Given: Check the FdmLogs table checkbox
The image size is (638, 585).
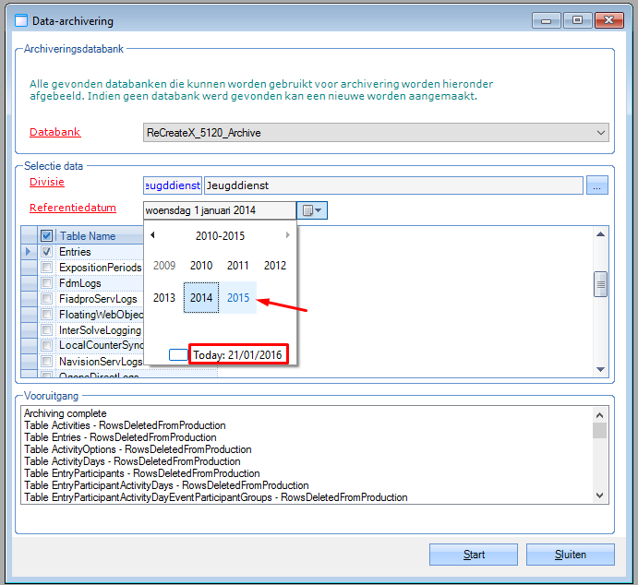Looking at the screenshot, I should pos(46,283).
